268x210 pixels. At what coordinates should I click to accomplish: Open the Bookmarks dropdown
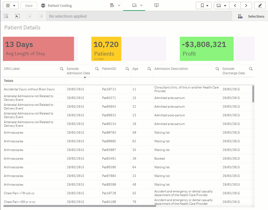pos(204,6)
